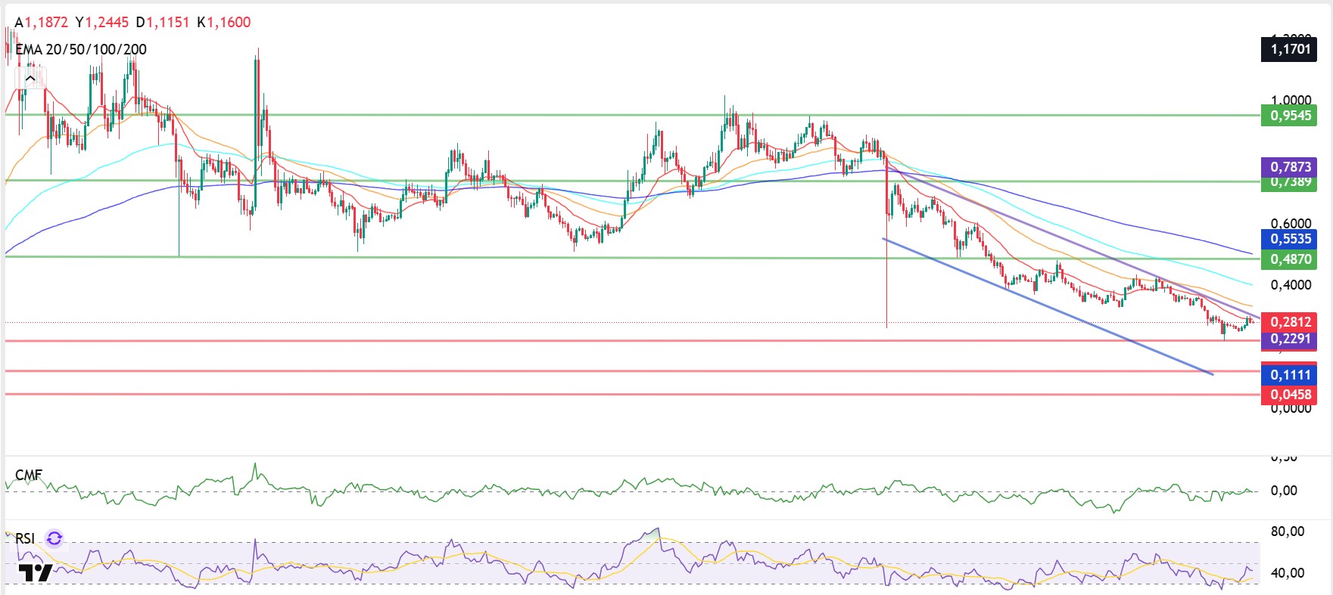Click the black 1,1701 price label
The width and height of the screenshot is (1333, 595).
[1290, 49]
